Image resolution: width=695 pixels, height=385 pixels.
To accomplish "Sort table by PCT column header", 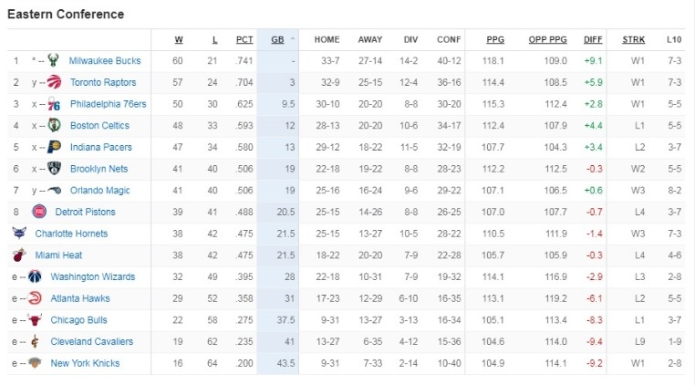I will (x=244, y=40).
